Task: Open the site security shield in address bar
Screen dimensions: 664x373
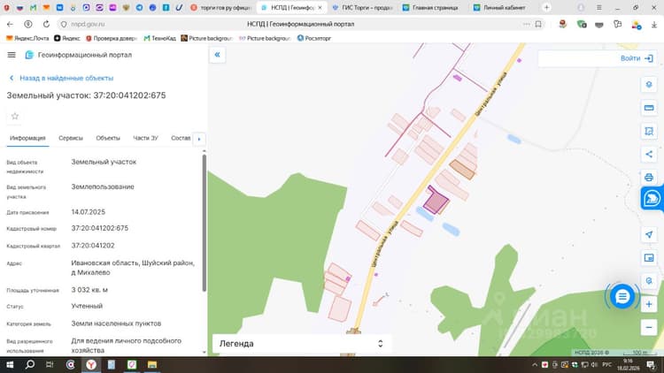Action: click(64, 24)
